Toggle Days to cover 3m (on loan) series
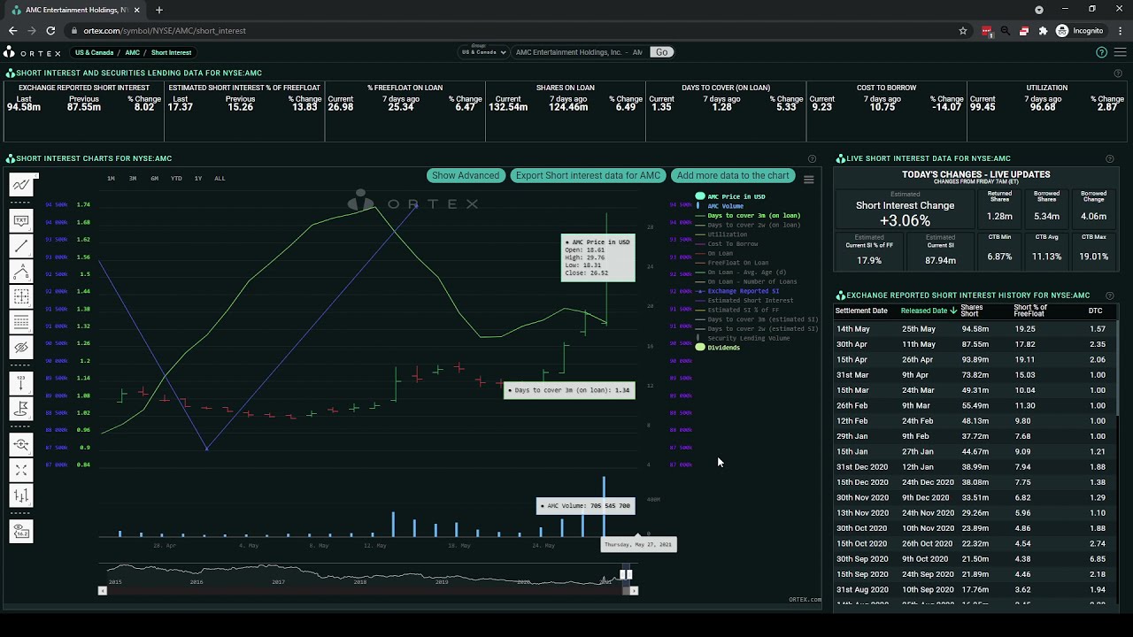 pyautogui.click(x=753, y=216)
